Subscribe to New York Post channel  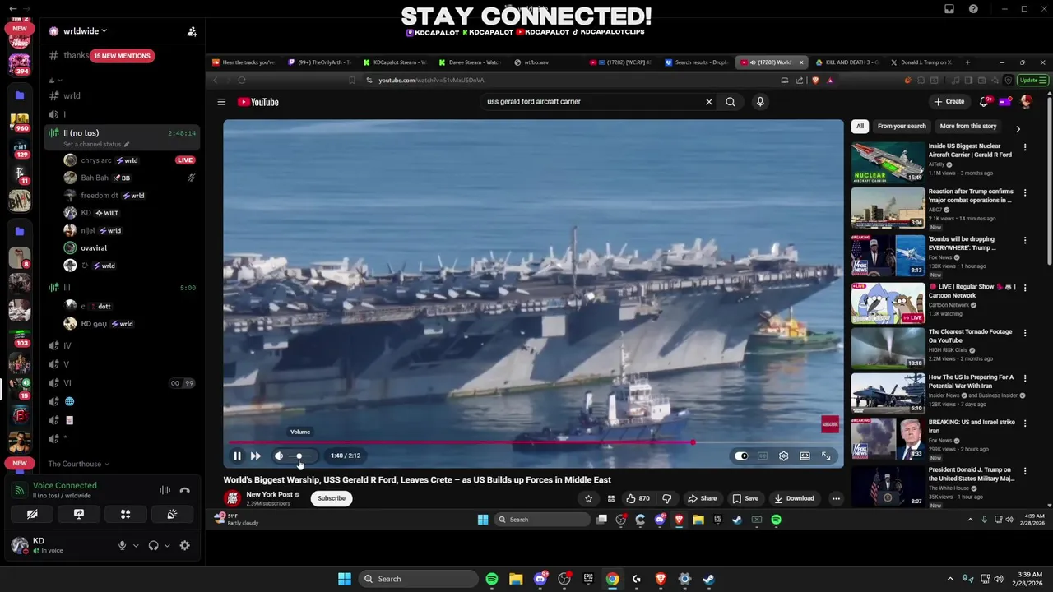(x=332, y=498)
